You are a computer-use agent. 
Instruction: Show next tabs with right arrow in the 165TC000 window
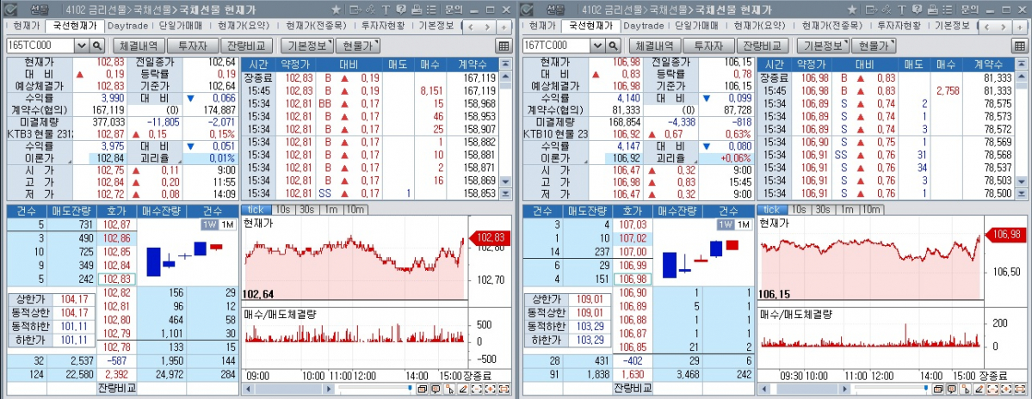[488, 27]
